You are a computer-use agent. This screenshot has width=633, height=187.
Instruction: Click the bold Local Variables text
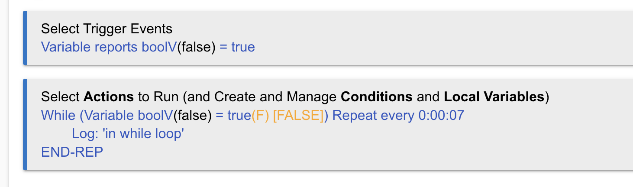tap(494, 97)
